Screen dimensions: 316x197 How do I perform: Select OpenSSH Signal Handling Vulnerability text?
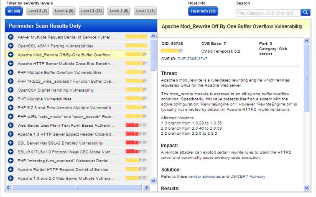[x=56, y=90]
